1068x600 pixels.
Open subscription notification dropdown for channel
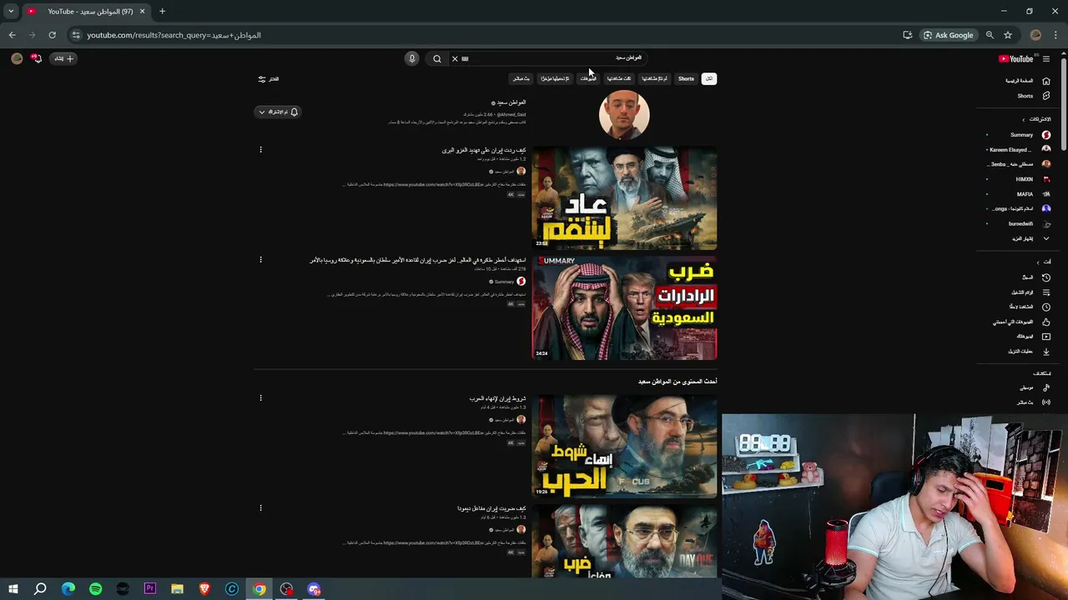(277, 112)
